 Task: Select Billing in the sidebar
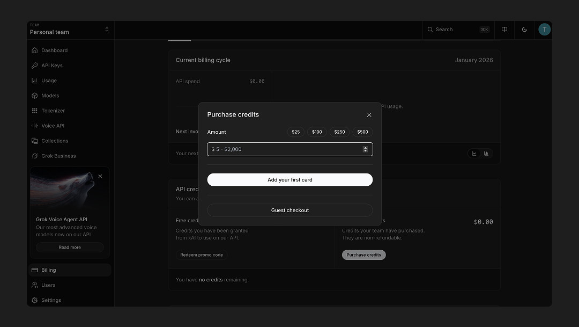tap(69, 270)
